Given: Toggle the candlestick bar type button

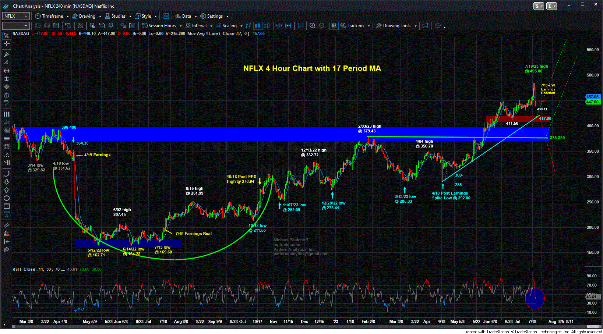Looking at the screenshot, I should coord(257,26).
